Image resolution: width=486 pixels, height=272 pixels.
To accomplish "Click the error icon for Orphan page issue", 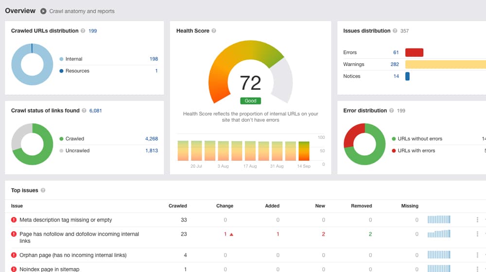I will click(x=14, y=255).
